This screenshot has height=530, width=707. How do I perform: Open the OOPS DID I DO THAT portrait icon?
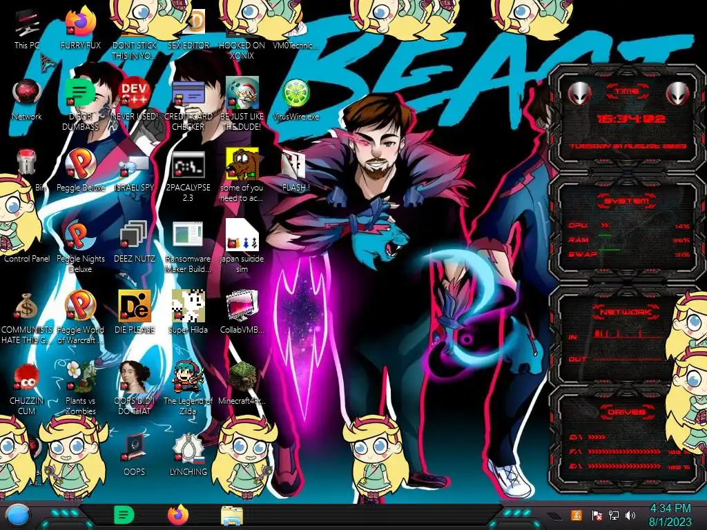pos(134,389)
